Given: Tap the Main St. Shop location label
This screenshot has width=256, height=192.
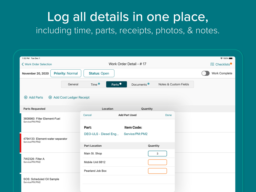Looking at the screenshot, I should pos(93,153).
